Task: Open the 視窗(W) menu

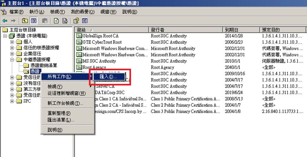Action: click(x=108, y=12)
